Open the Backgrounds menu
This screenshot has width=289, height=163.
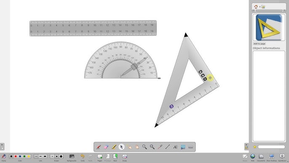tap(72, 158)
